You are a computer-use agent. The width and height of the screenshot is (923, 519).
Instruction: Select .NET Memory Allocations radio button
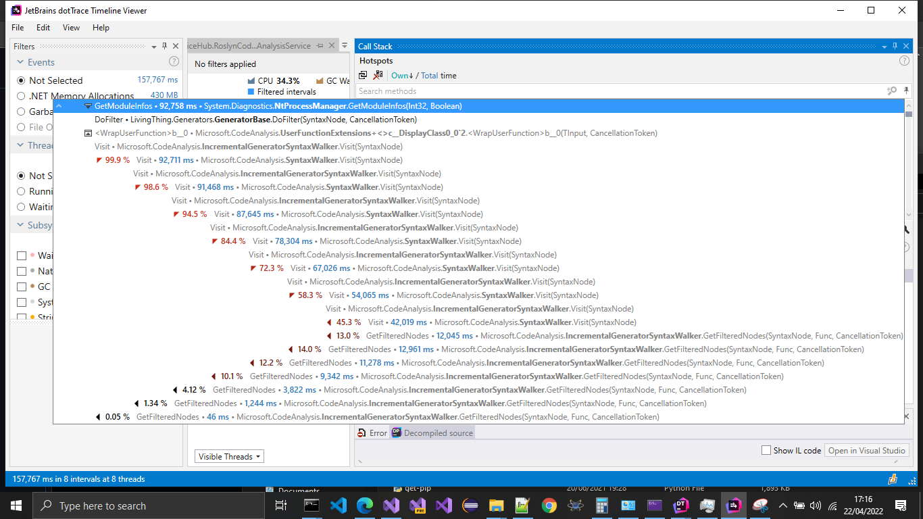21,96
